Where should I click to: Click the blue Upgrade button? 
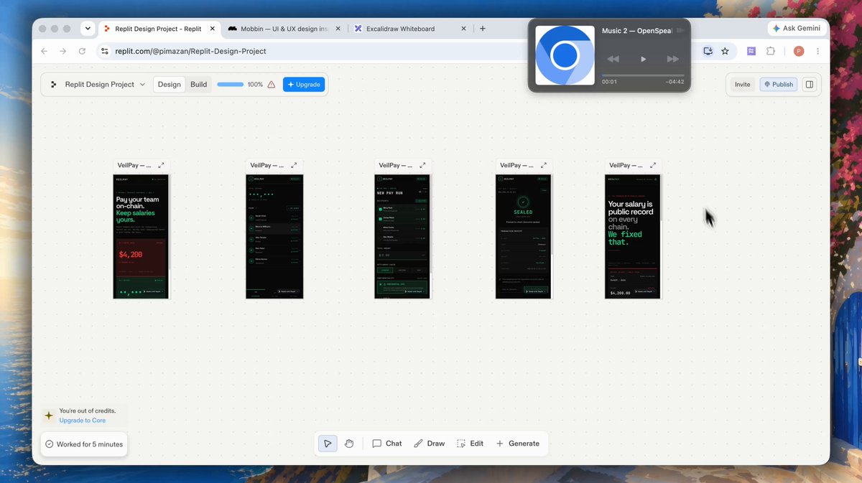tap(304, 85)
